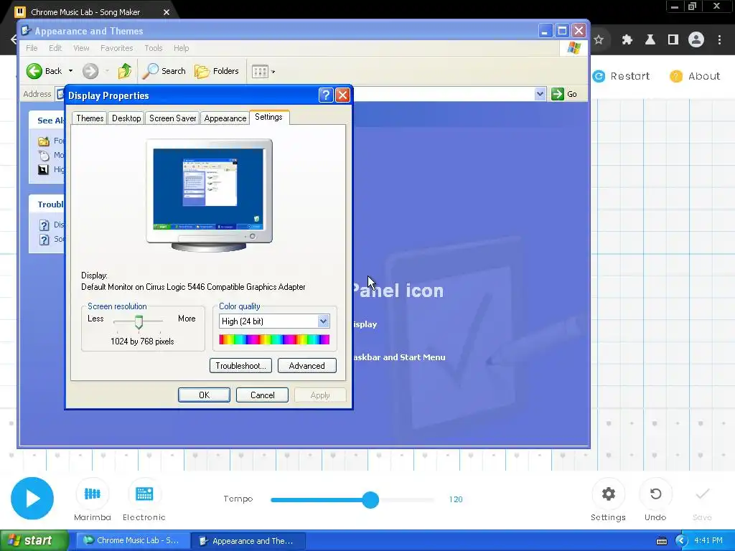The height and width of the screenshot is (551, 735).
Task: Open the Color quality dropdown
Action: coord(323,321)
